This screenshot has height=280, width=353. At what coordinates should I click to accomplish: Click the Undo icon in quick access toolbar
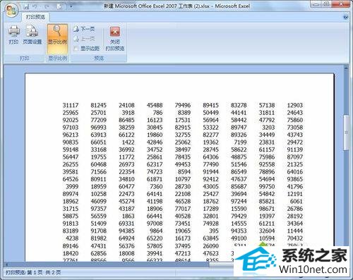(35, 6)
